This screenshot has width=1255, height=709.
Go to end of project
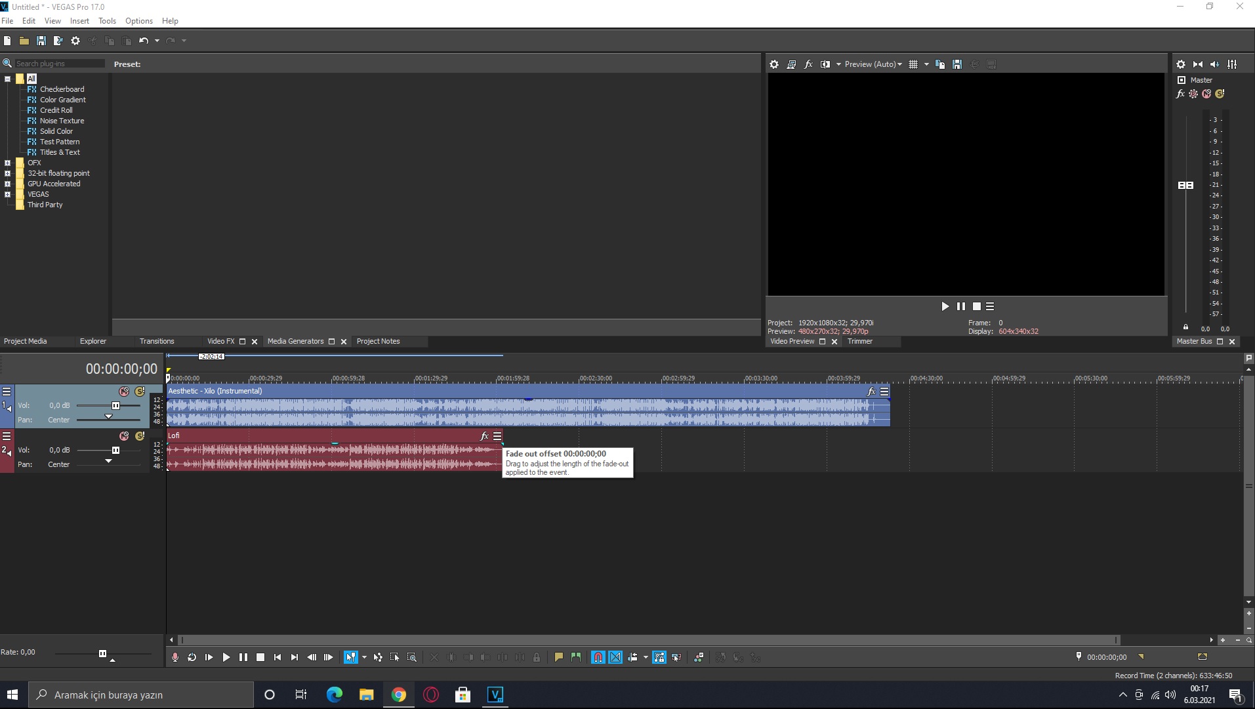[x=295, y=657]
